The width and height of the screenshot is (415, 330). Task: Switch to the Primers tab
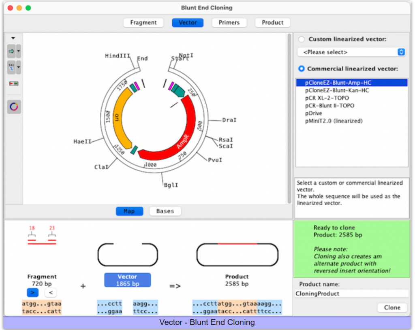229,23
